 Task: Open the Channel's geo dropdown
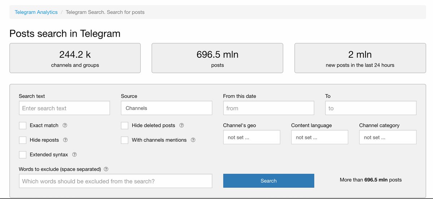(252, 137)
